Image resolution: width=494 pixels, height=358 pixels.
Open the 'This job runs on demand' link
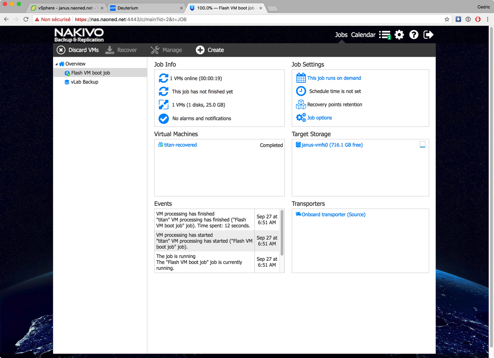tap(334, 78)
